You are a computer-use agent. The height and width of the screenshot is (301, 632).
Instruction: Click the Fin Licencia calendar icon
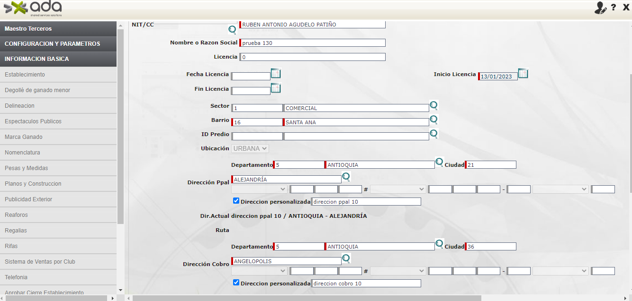click(x=276, y=88)
